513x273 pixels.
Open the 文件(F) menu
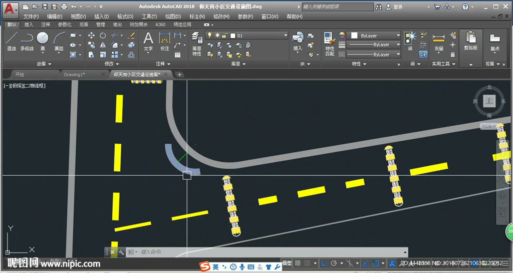(31, 17)
